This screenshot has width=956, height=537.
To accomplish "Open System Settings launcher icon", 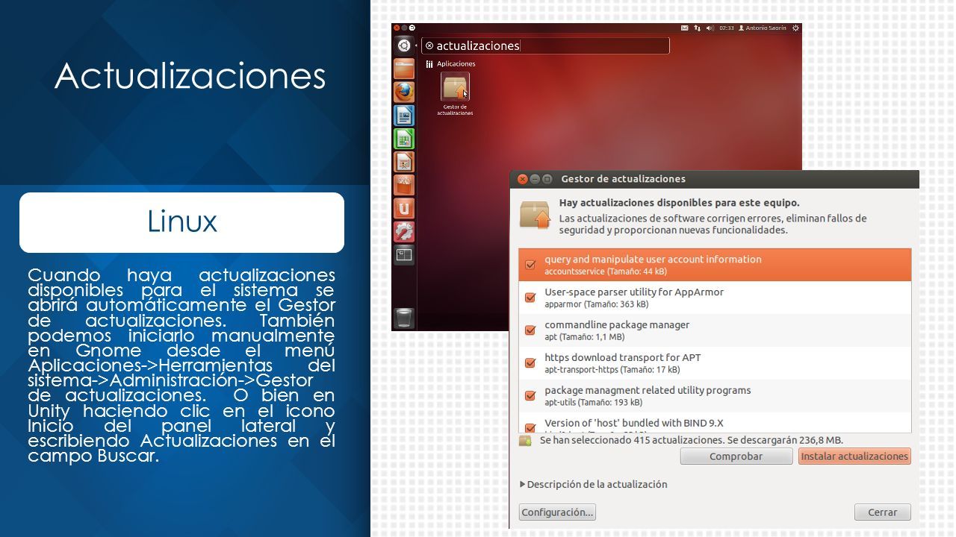I will click(404, 231).
